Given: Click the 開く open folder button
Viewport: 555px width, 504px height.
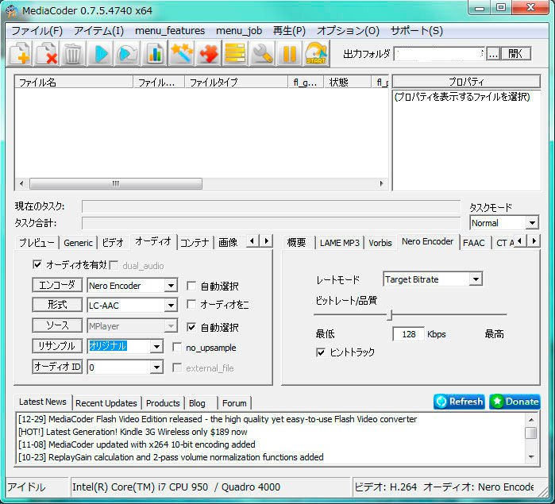Looking at the screenshot, I should point(515,53).
